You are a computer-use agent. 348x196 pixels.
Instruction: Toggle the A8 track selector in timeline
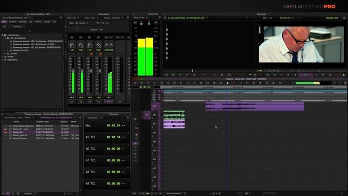point(154,133)
